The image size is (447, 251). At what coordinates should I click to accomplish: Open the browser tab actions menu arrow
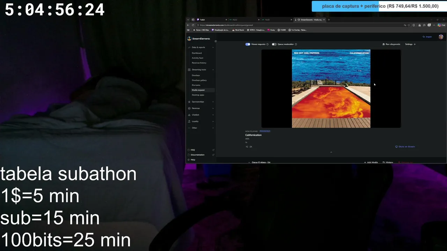point(188,20)
